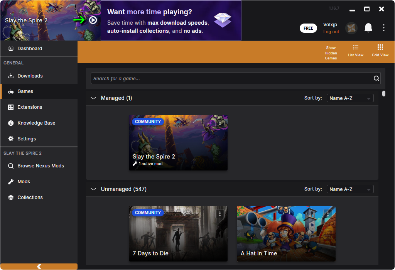Open the A Hat in Time card options menu
Viewport: 395px width, 270px height.
click(x=328, y=214)
